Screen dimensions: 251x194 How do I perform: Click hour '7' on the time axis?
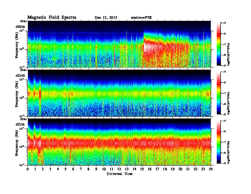pos(81,169)
